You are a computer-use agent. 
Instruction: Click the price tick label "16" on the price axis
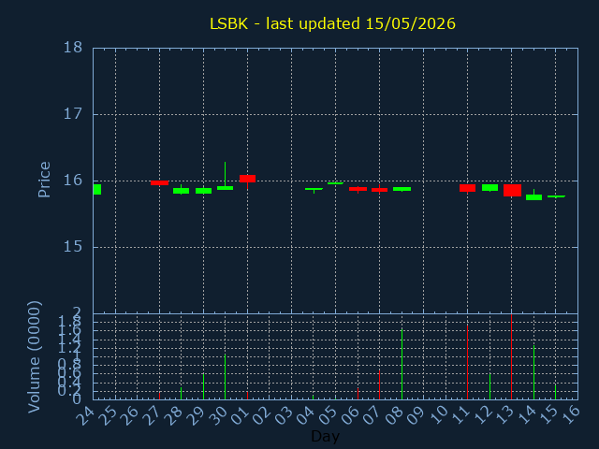[73, 181]
